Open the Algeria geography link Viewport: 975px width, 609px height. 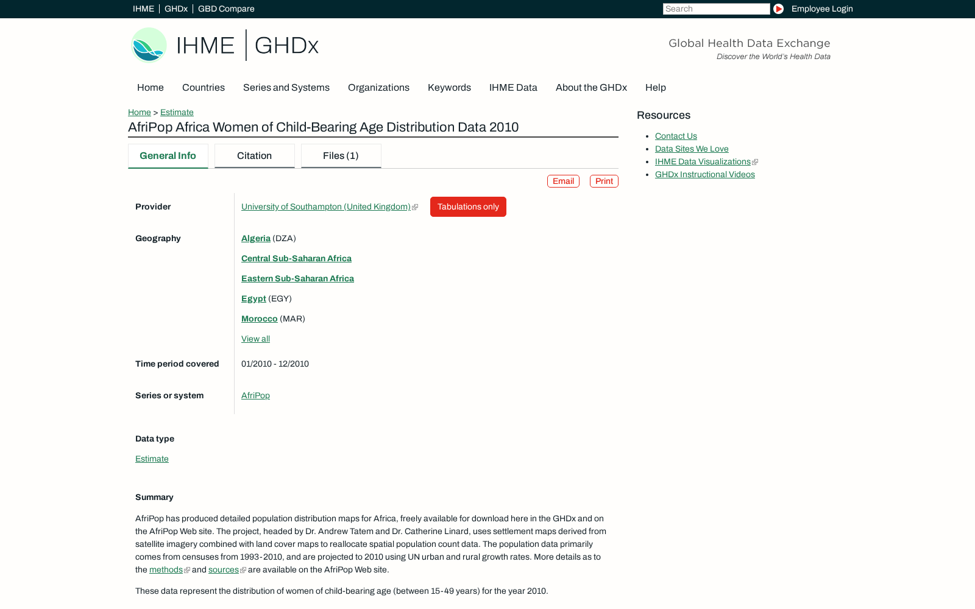click(256, 238)
